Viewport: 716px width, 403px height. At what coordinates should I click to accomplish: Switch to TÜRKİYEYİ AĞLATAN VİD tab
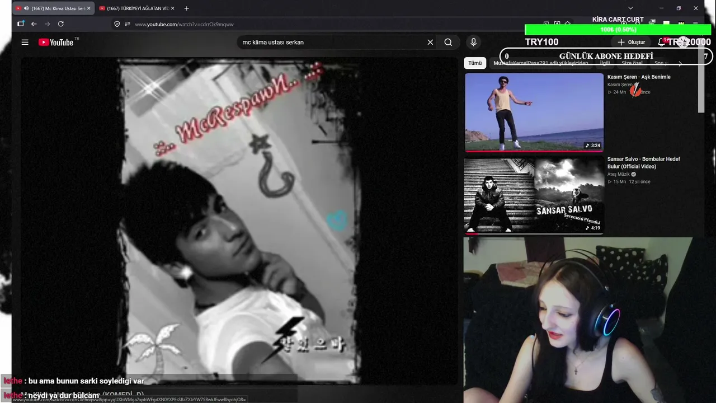tap(137, 8)
